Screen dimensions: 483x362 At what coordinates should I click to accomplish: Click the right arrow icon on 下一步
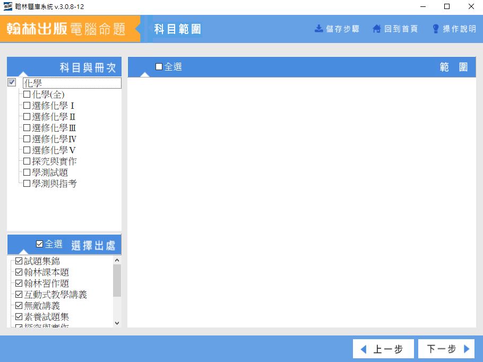(x=467, y=349)
